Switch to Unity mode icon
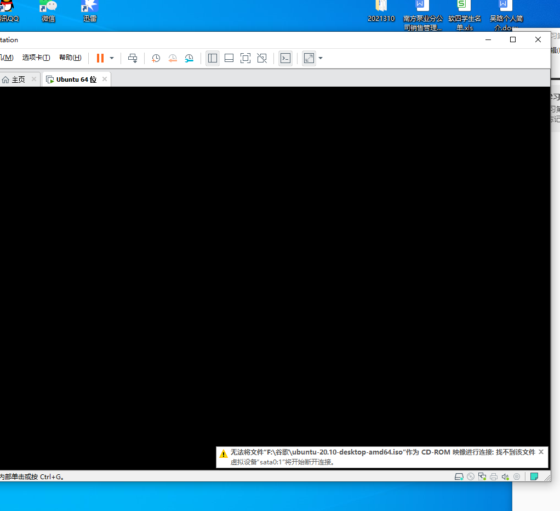Image resolution: width=560 pixels, height=511 pixels. [x=262, y=58]
